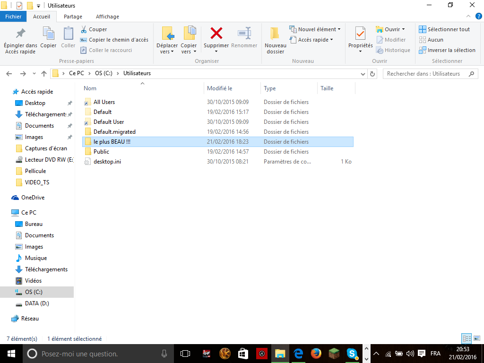Open Task View on the taskbar
This screenshot has width=484, height=363.
coord(185,354)
